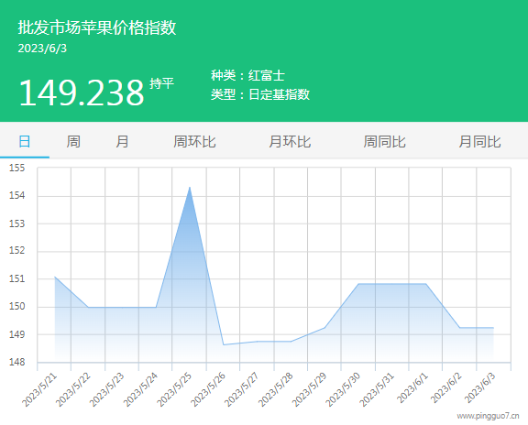
Task: Click the 2023/5/30 data point on line
Action: [x=358, y=284]
